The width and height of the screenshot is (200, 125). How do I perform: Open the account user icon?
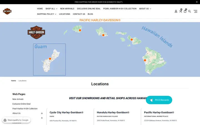click(176, 11)
